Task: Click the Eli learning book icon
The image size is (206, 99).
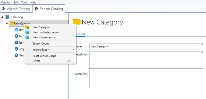Action: tap(7, 17)
